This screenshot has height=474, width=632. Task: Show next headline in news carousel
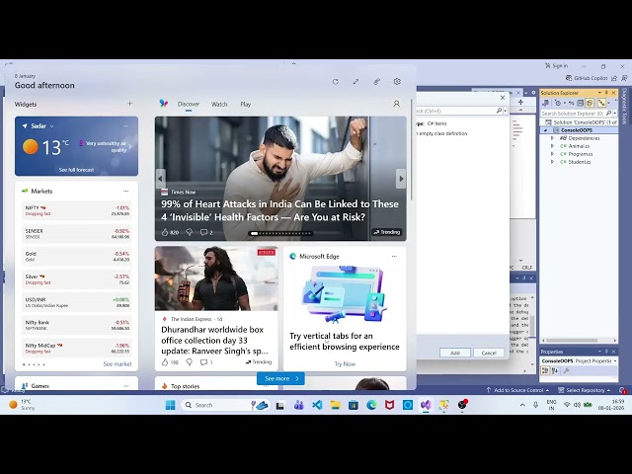click(x=401, y=179)
